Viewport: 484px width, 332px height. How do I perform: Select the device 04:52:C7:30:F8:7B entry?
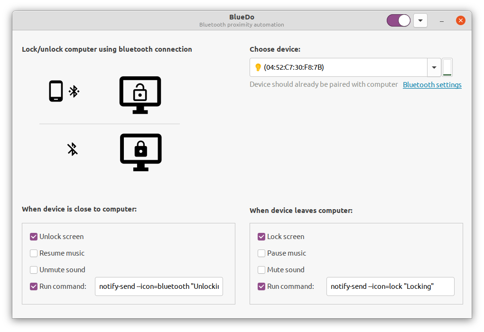(x=339, y=67)
